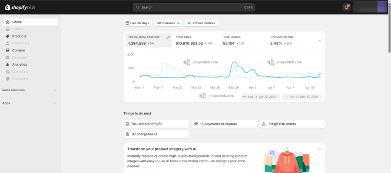This screenshot has width=391, height=173.
Task: Open the All channels dropdown
Action: [x=168, y=23]
